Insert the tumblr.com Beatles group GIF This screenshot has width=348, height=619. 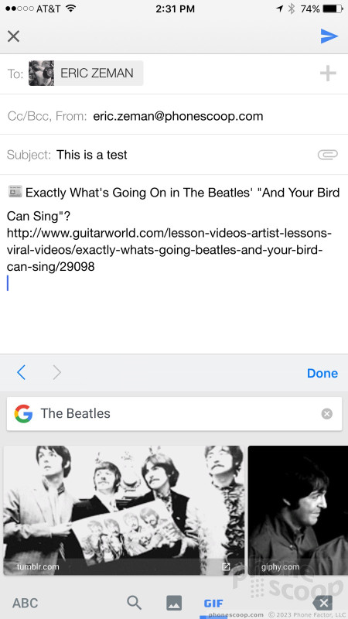[124, 510]
